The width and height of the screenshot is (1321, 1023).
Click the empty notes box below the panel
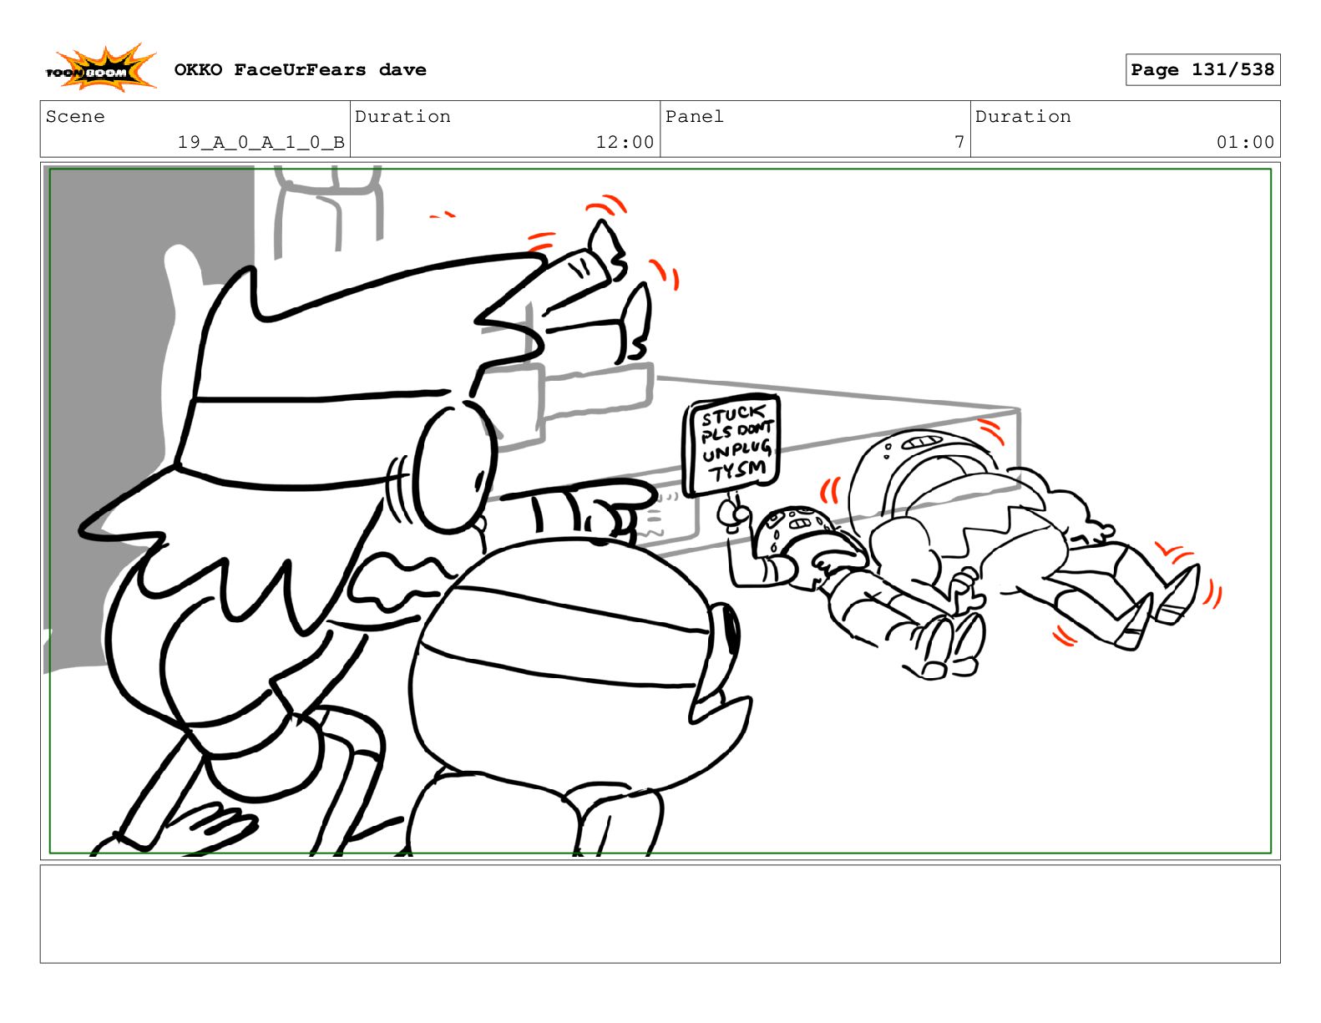coord(660,914)
